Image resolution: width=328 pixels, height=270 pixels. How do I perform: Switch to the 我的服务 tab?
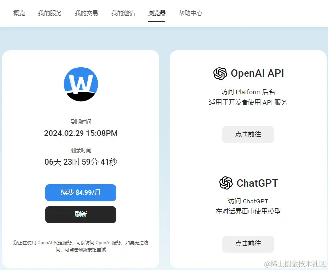tap(50, 13)
